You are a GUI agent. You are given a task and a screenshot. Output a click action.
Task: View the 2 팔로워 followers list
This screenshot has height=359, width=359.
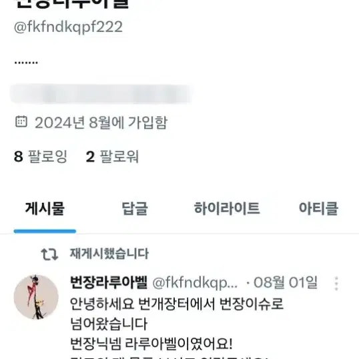tap(112, 157)
